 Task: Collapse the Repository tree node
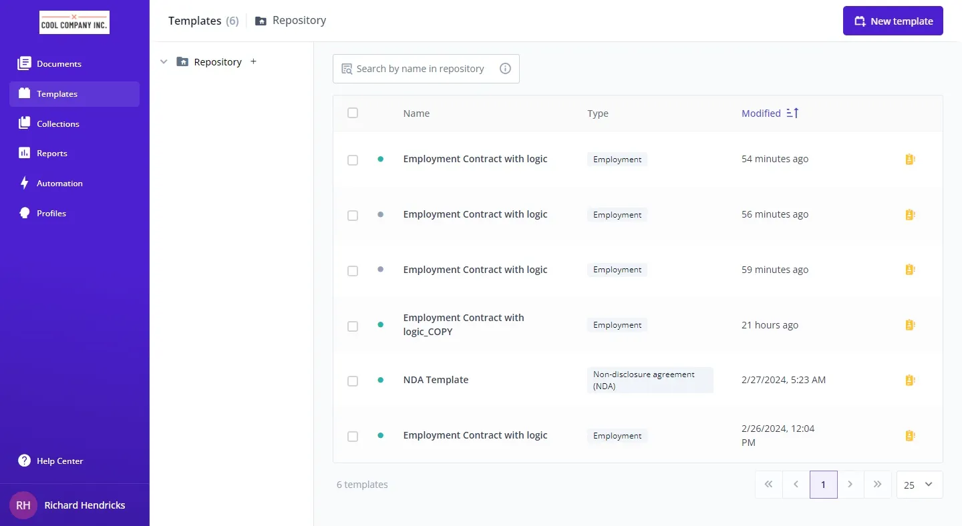click(164, 62)
